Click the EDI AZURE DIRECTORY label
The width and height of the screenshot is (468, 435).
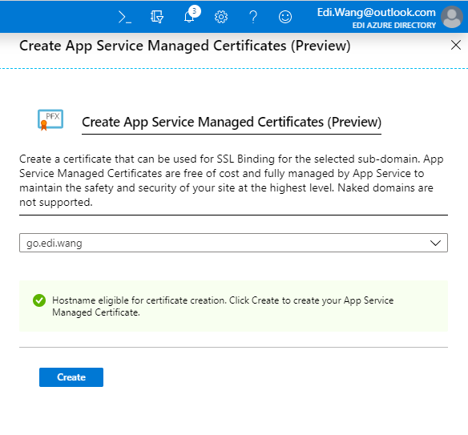click(394, 26)
